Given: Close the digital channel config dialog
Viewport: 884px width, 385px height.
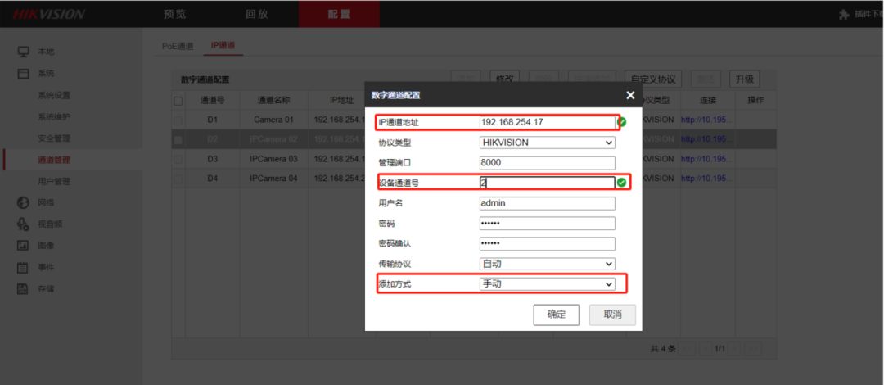Looking at the screenshot, I should coord(630,95).
